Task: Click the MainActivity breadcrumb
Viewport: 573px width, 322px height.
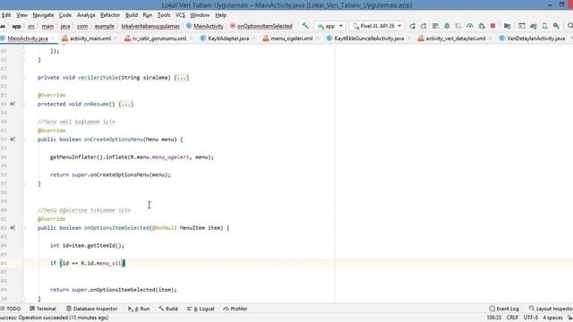Action: [205, 26]
